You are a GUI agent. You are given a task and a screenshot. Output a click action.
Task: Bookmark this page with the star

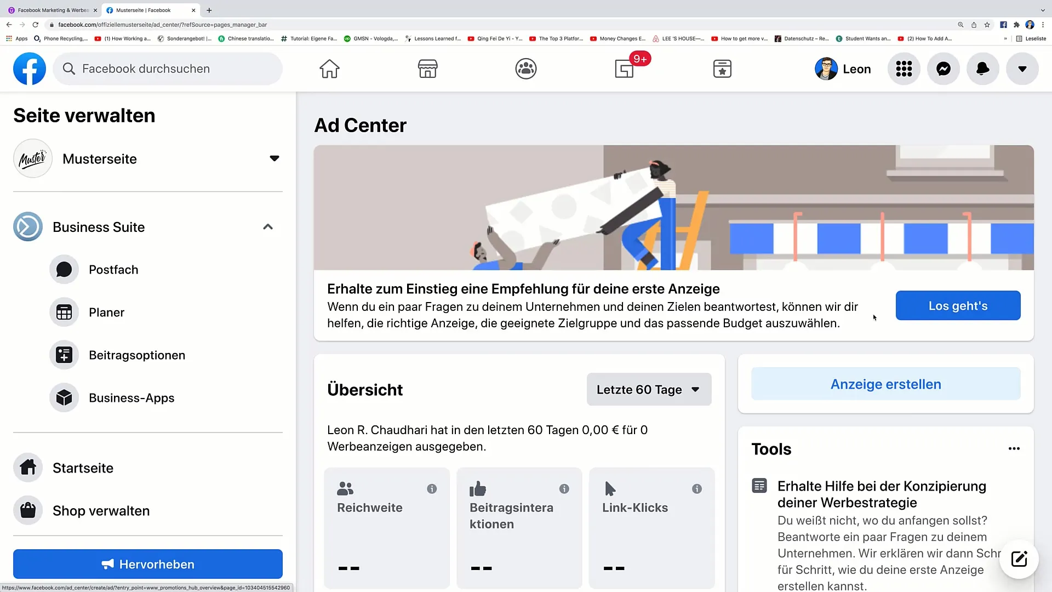click(987, 25)
